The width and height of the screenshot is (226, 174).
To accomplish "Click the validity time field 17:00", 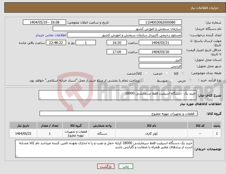I will [117, 52].
